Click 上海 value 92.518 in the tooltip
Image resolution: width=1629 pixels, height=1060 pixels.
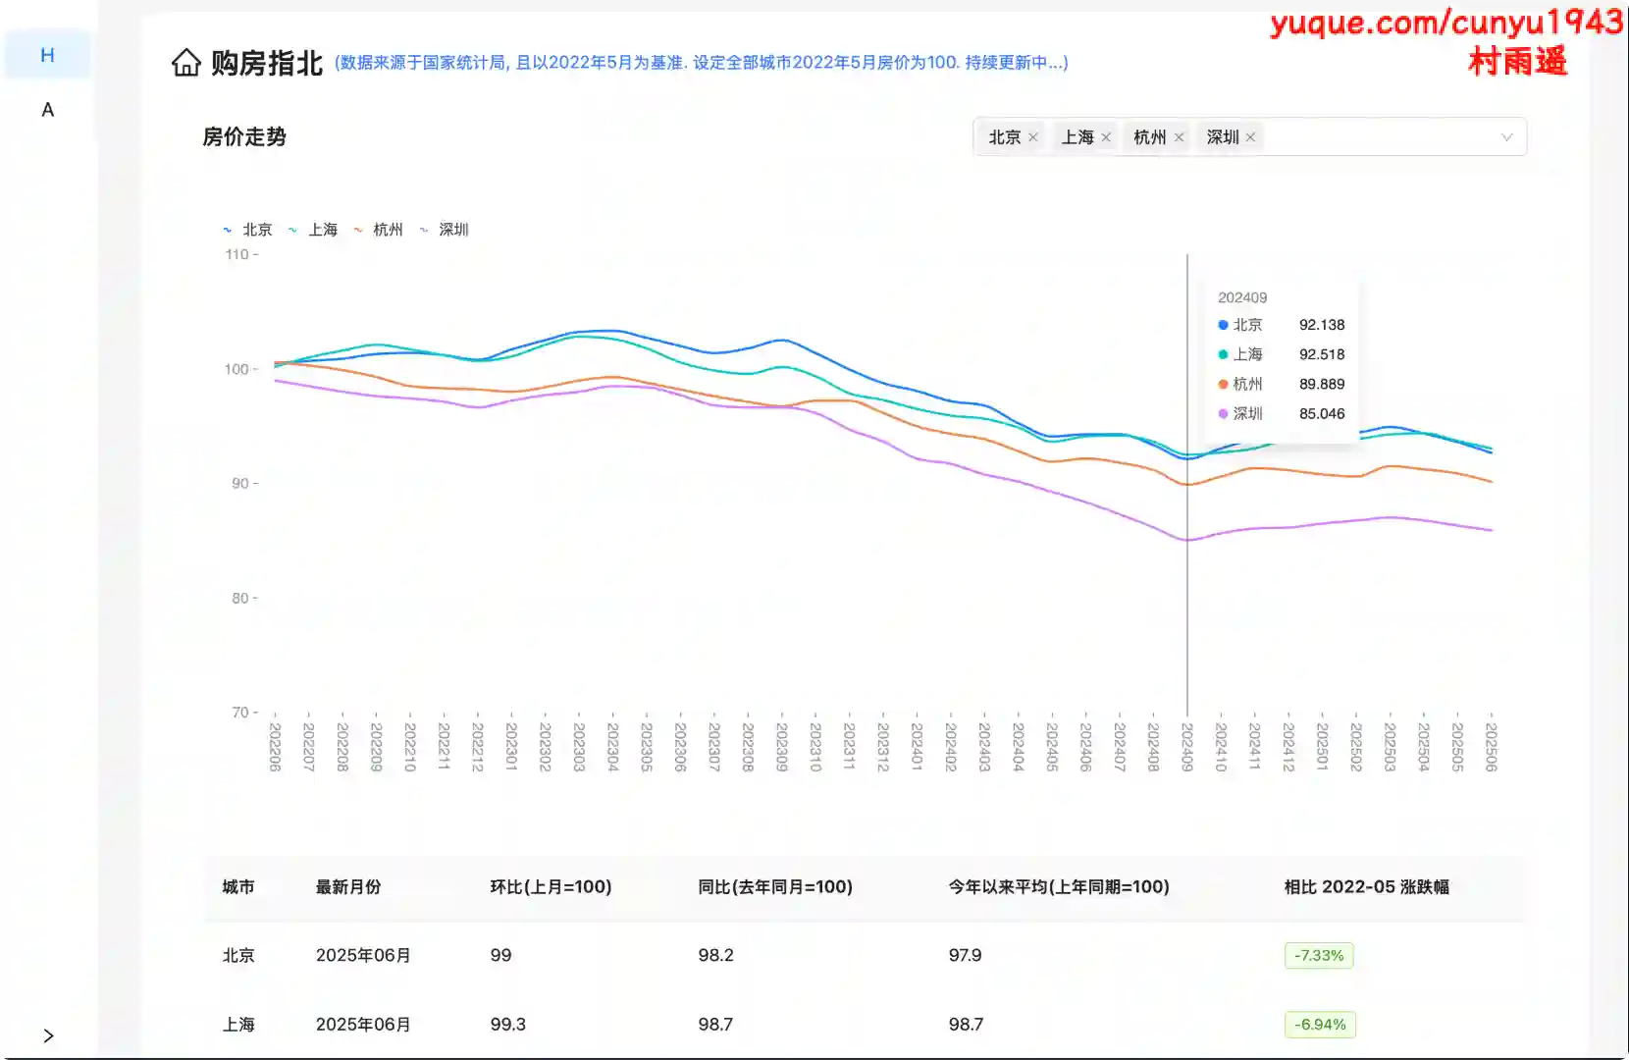point(1322,354)
